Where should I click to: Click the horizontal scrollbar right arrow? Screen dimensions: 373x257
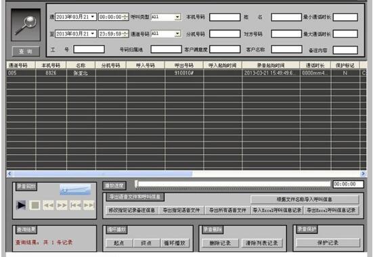point(364,174)
